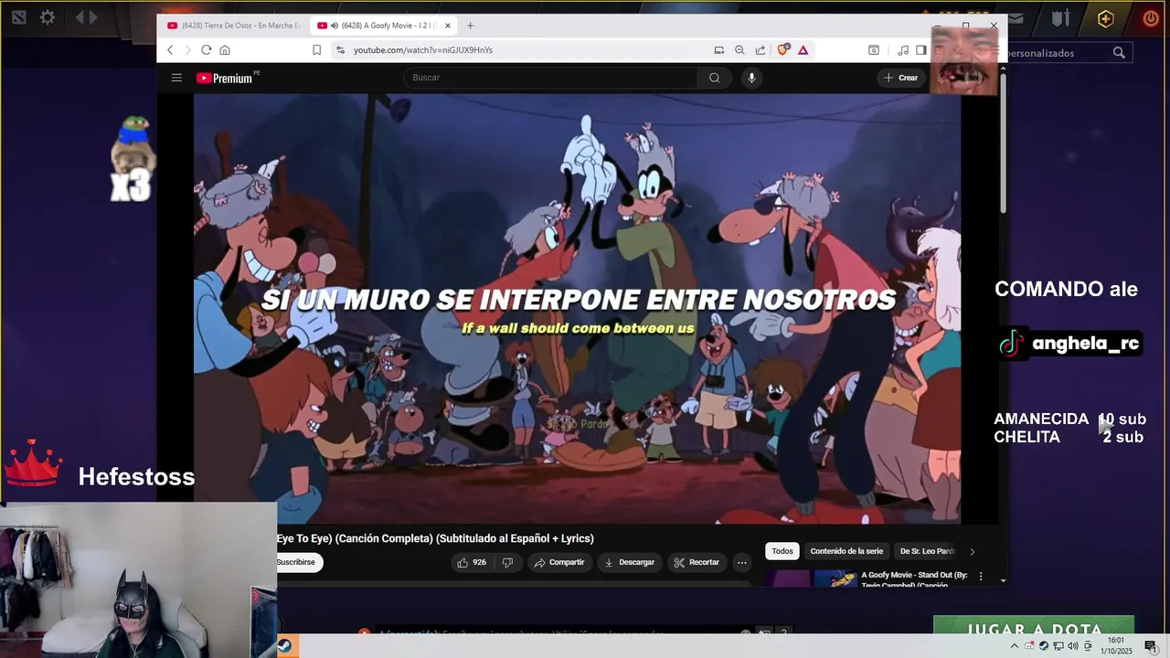This screenshot has height=658, width=1170.
Task: Open a new browser tab
Action: (x=470, y=26)
